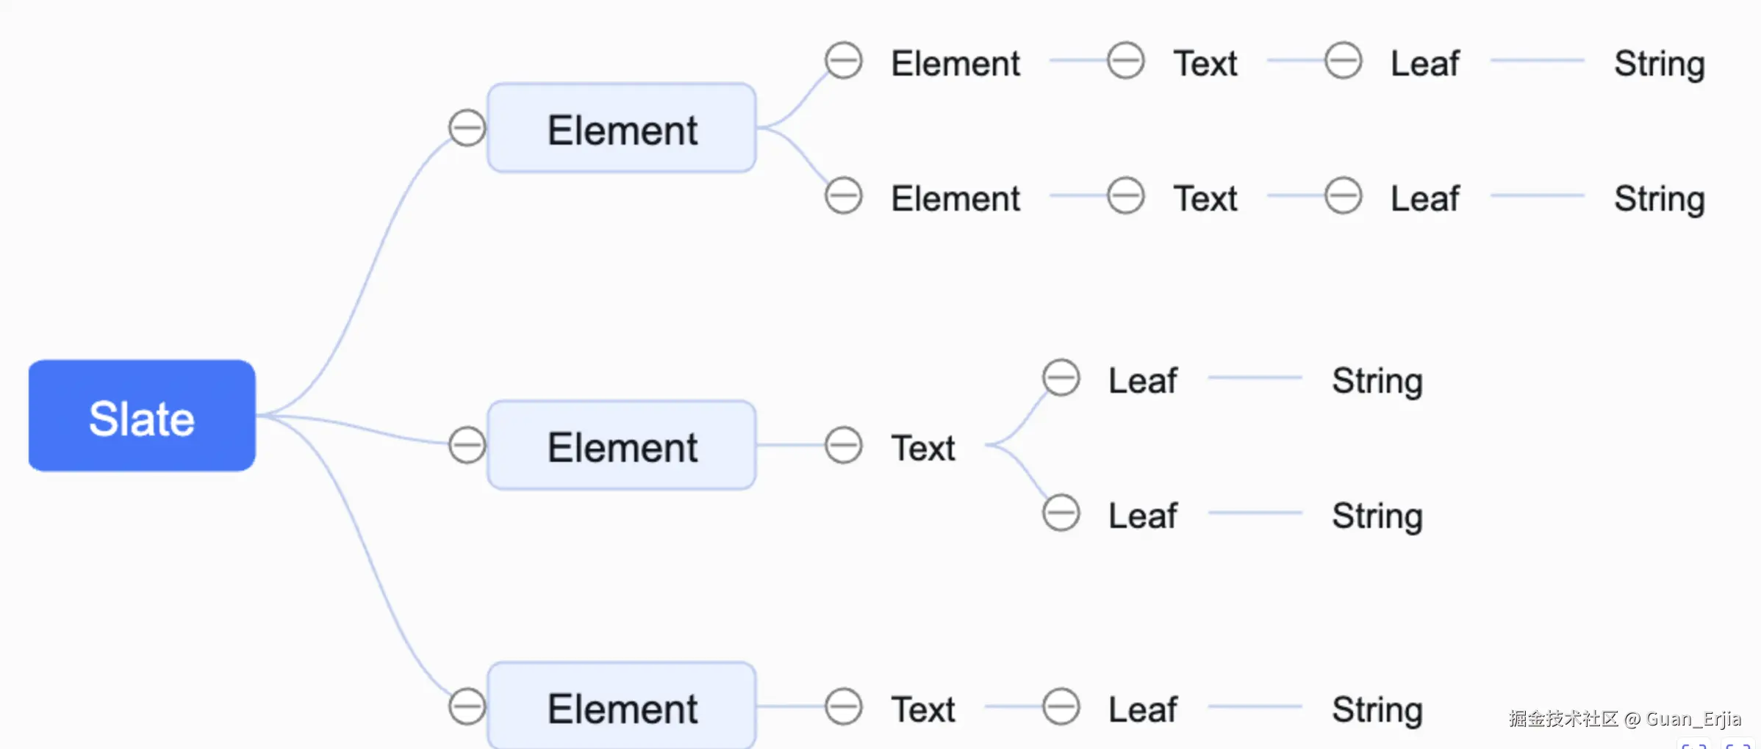Screen dimensions: 1761x749
Task: Collapse the Text node in the top row
Action: (x=1126, y=60)
